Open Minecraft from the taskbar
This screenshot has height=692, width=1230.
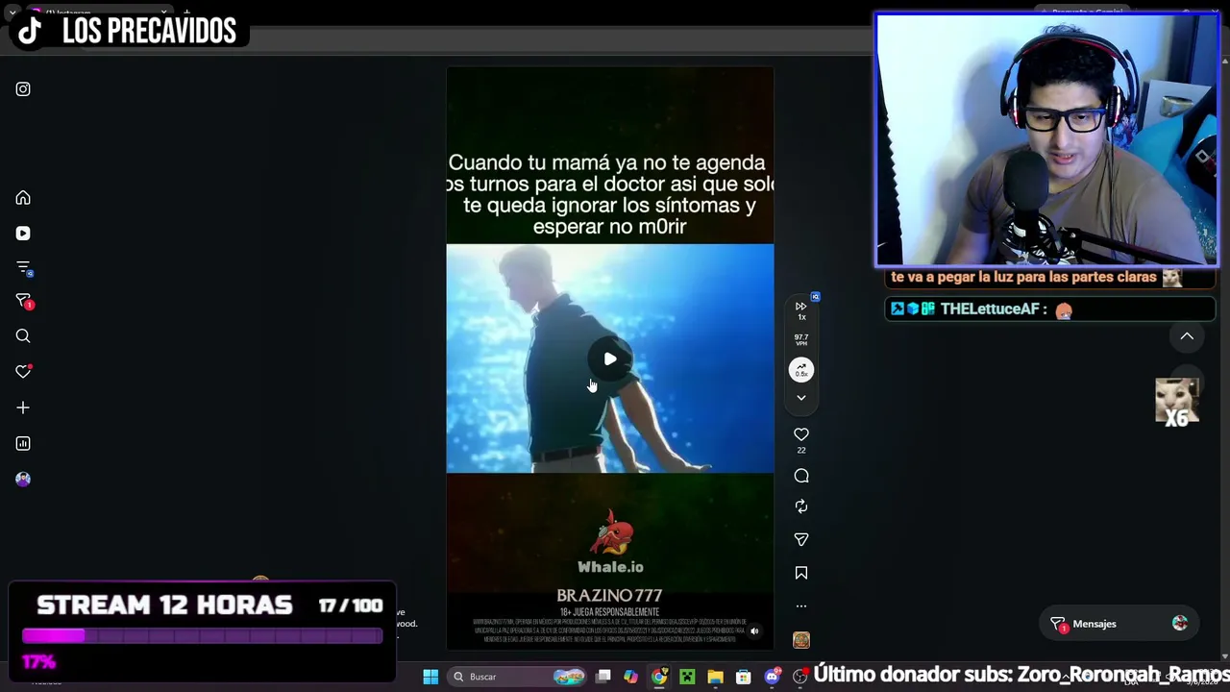click(687, 677)
